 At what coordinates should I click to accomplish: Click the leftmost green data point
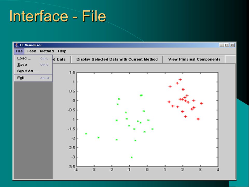click(86, 133)
